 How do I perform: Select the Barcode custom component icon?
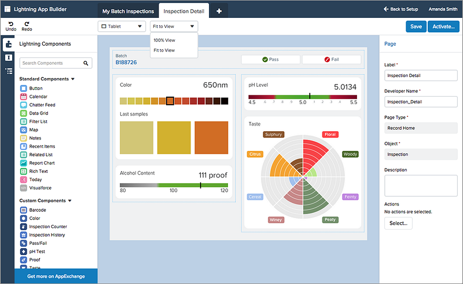tap(24, 210)
